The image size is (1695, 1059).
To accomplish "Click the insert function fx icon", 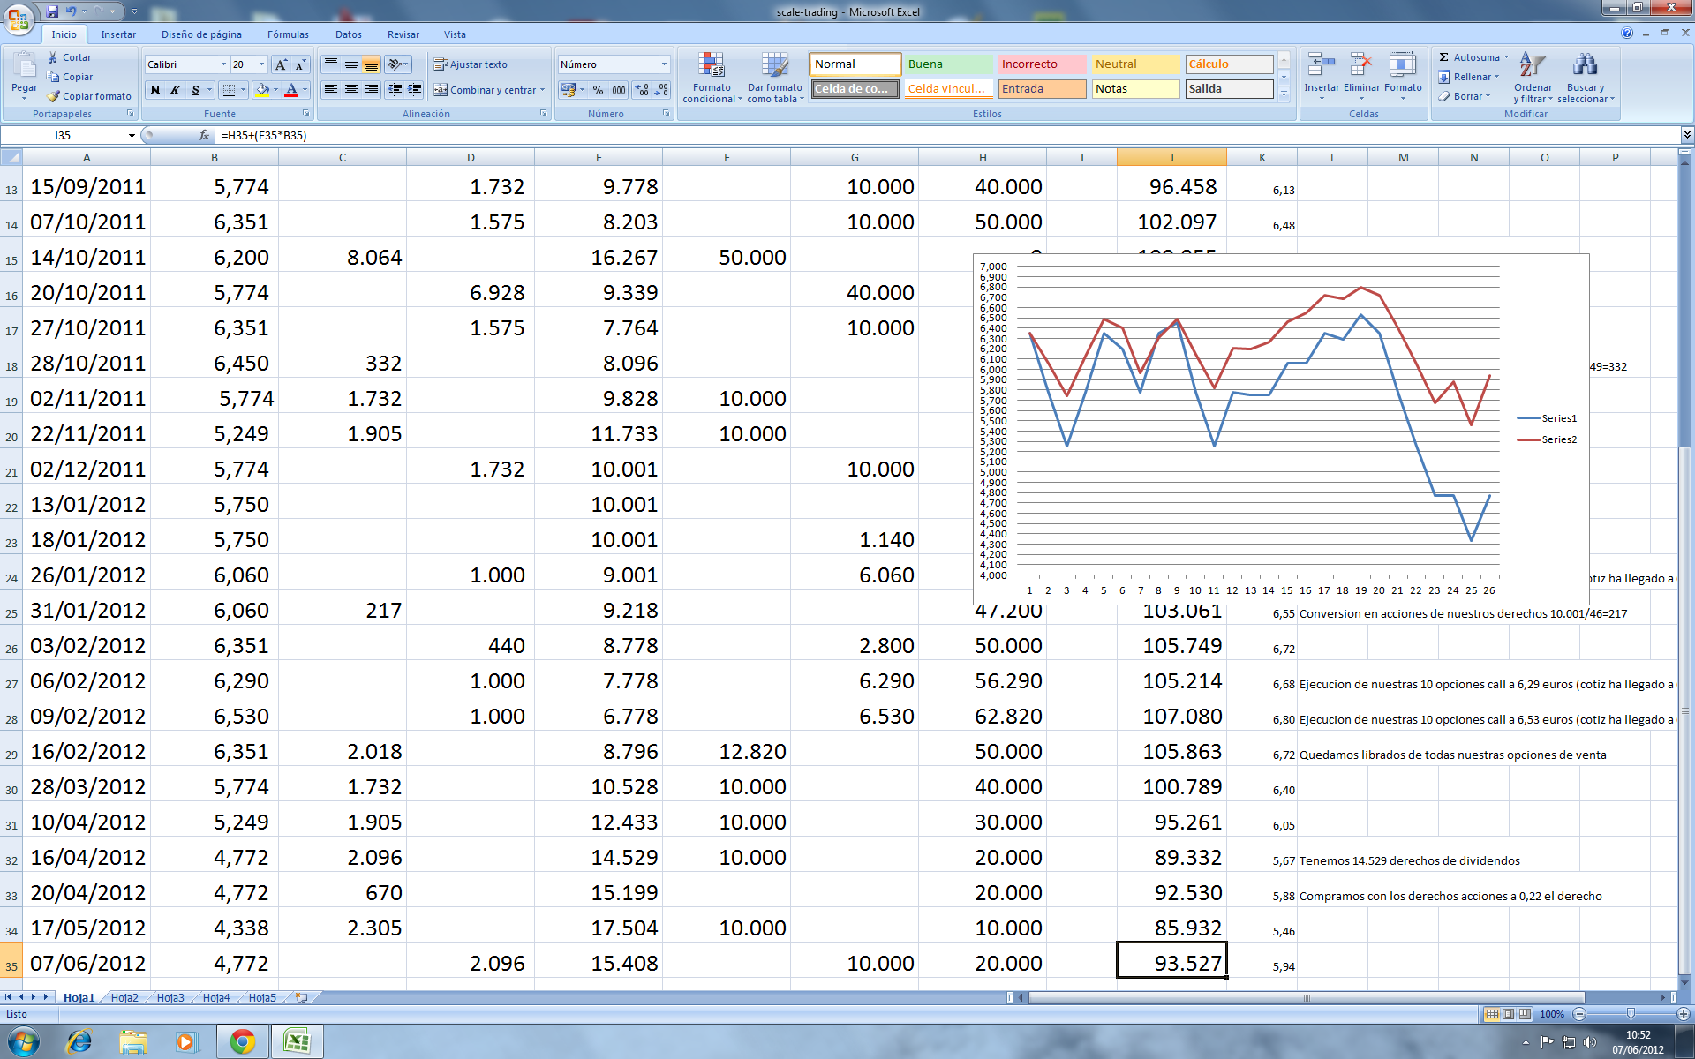I will coord(204,135).
